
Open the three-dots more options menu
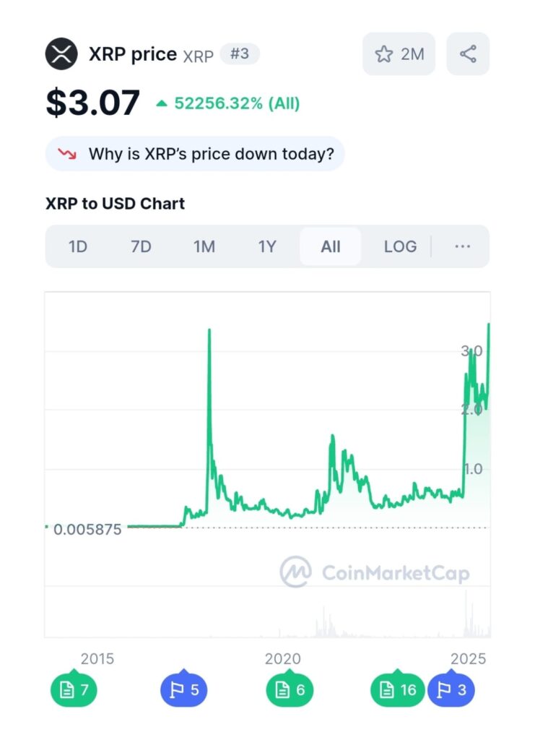(463, 246)
